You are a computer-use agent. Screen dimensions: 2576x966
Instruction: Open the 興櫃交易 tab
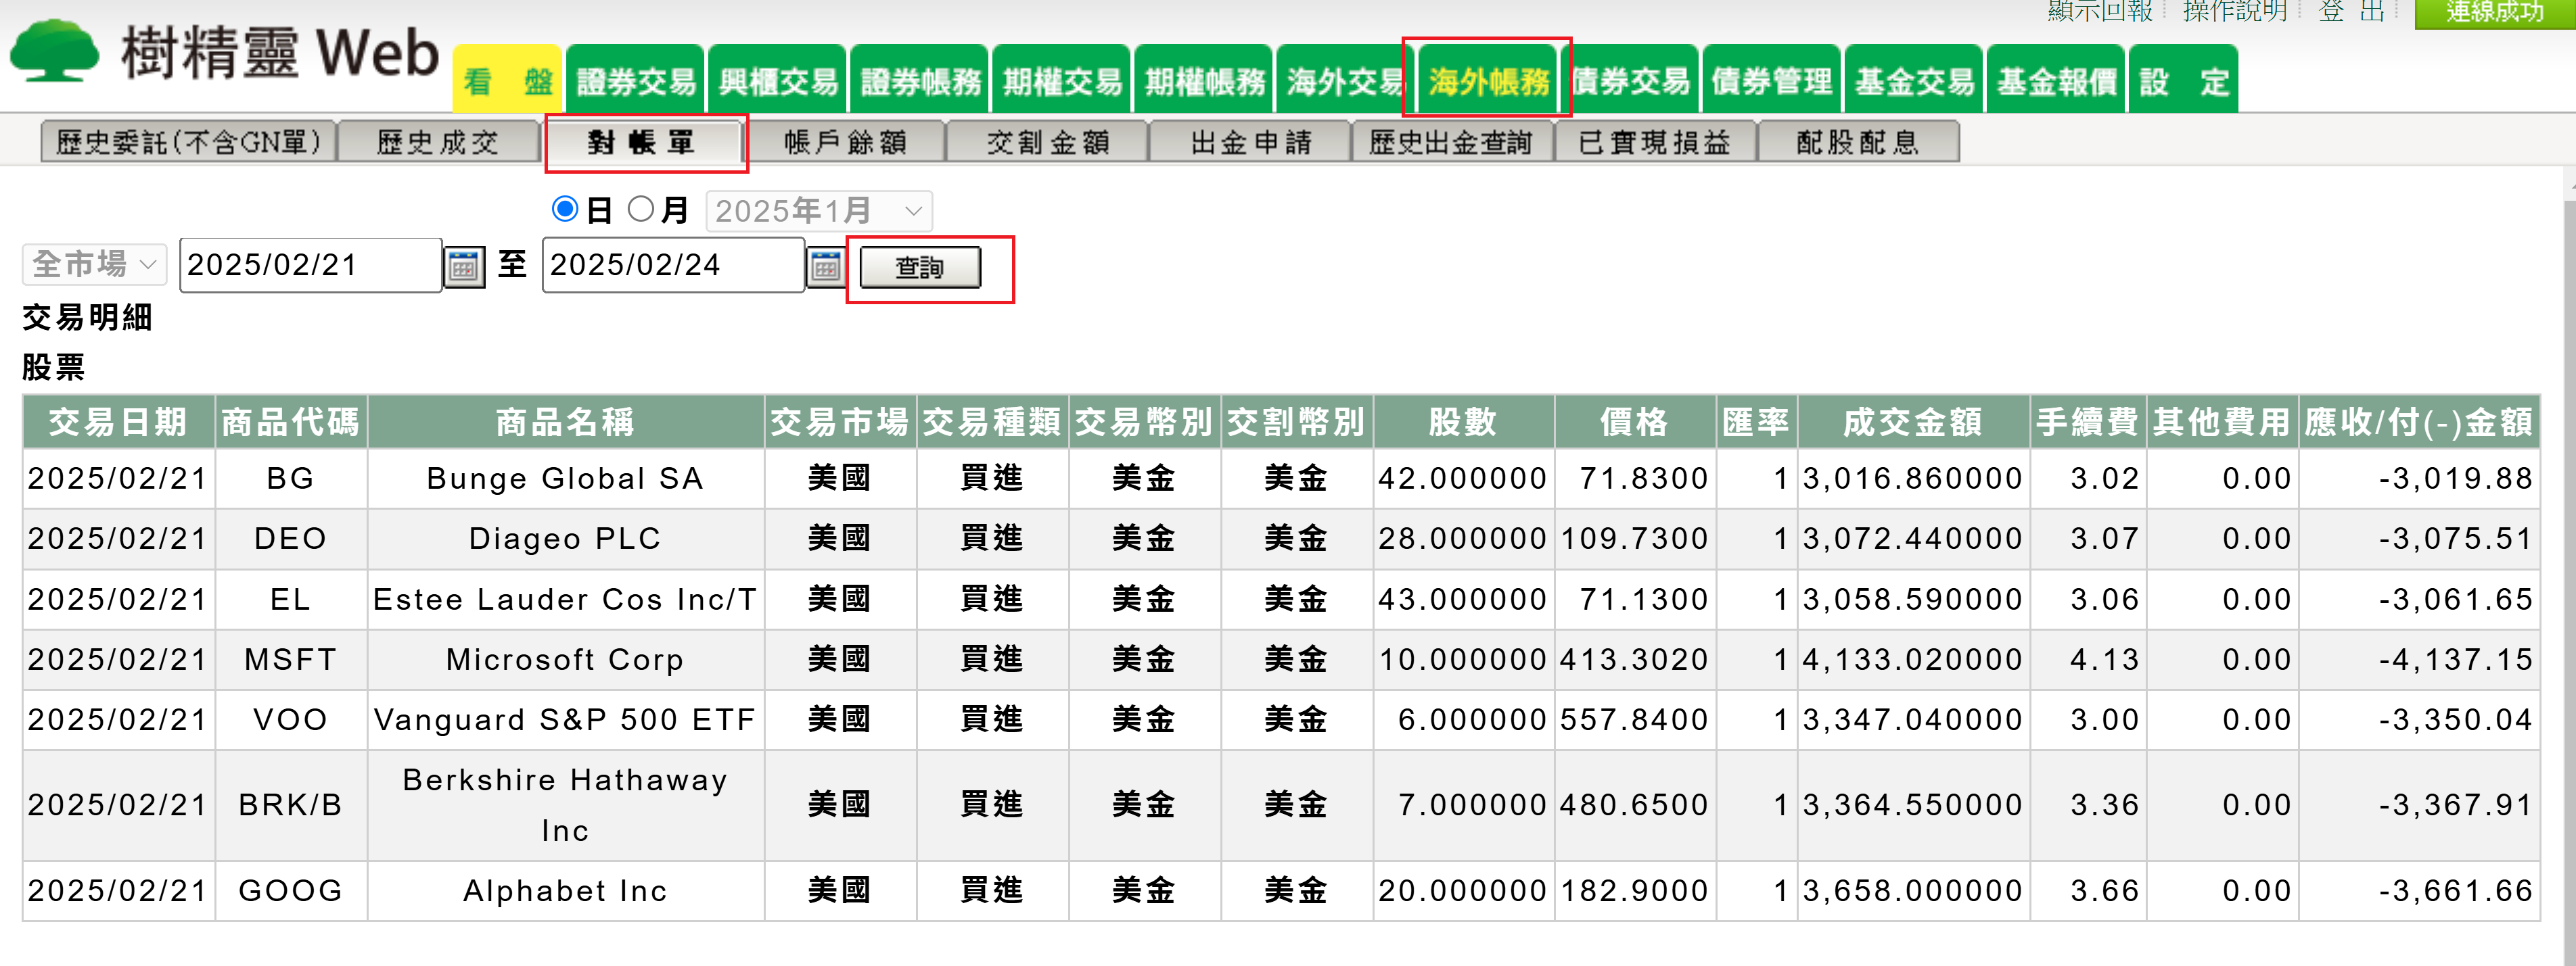(x=778, y=80)
